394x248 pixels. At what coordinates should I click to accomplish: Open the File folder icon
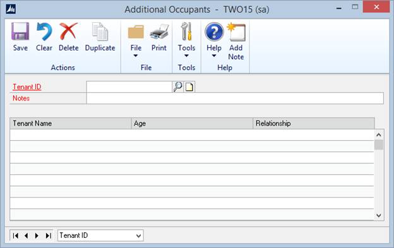click(x=136, y=32)
